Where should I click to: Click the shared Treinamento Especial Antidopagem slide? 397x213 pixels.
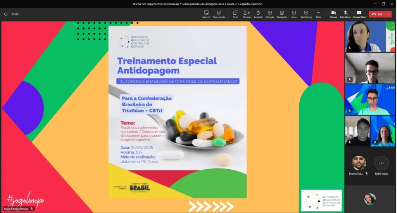pyautogui.click(x=177, y=112)
